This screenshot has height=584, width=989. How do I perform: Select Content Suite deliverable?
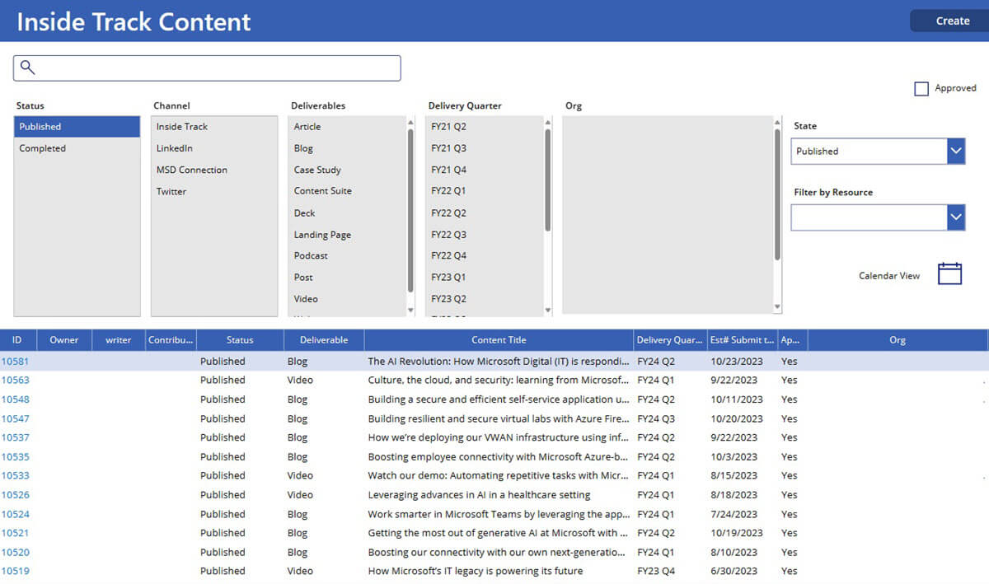point(348,191)
